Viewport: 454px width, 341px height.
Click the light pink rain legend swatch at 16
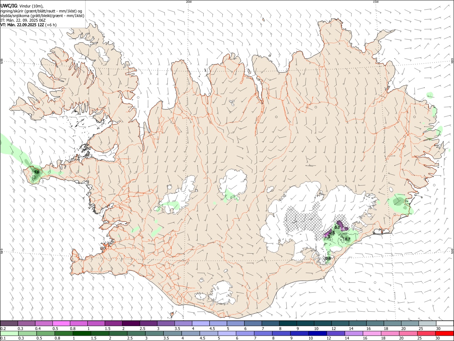372,333
